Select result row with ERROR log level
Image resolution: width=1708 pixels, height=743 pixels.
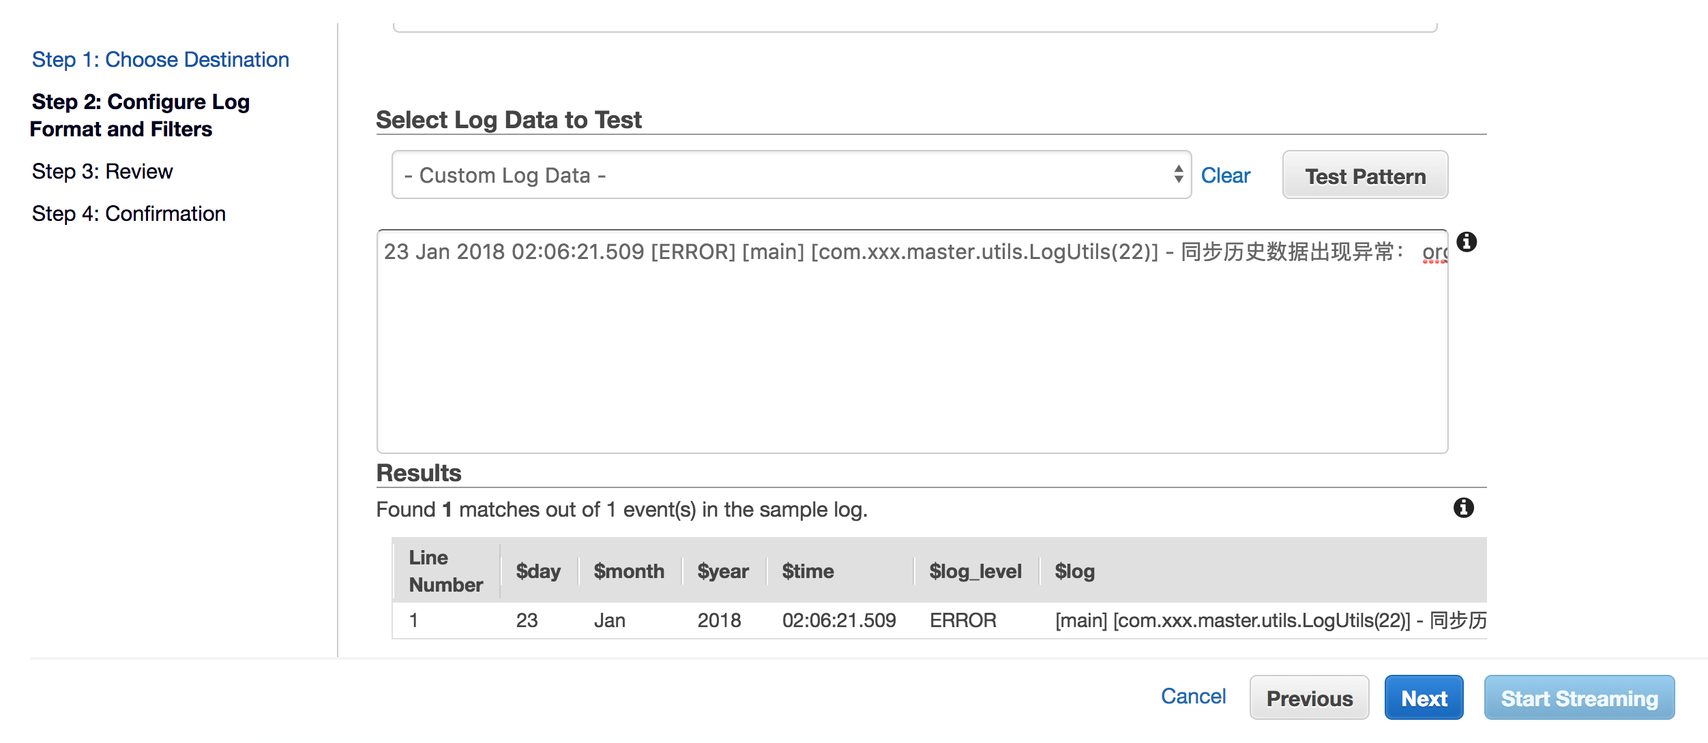[962, 620]
